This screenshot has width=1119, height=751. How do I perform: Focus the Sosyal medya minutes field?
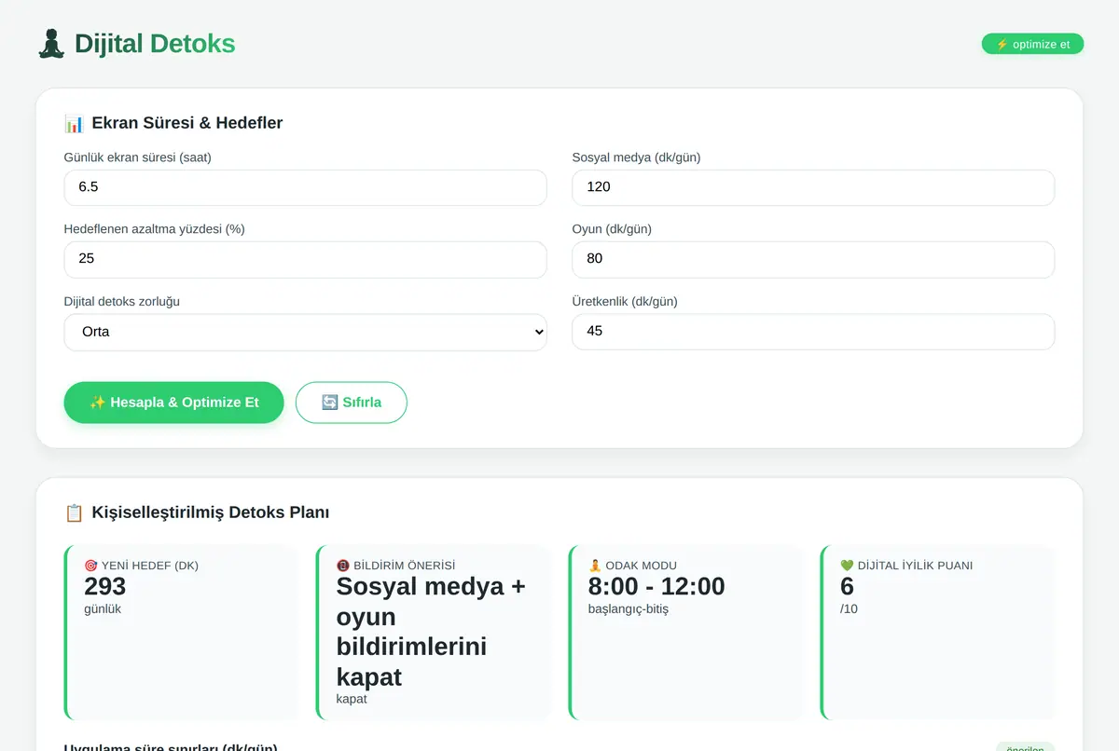[813, 187]
